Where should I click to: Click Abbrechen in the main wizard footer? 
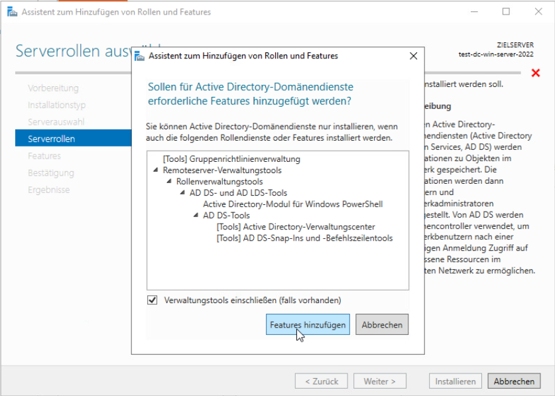point(514,381)
